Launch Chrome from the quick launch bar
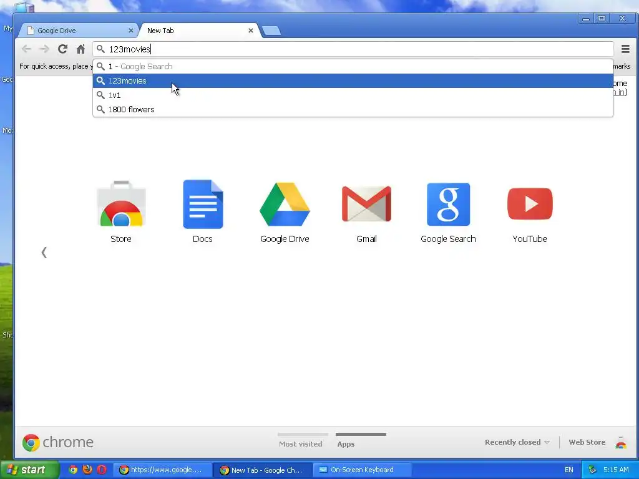Screen dimensions: 639x479 point(73,470)
